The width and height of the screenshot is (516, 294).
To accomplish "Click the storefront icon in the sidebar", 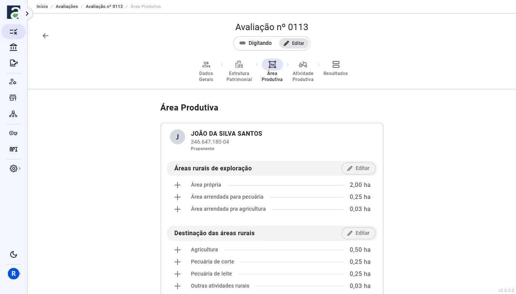I will point(13,97).
